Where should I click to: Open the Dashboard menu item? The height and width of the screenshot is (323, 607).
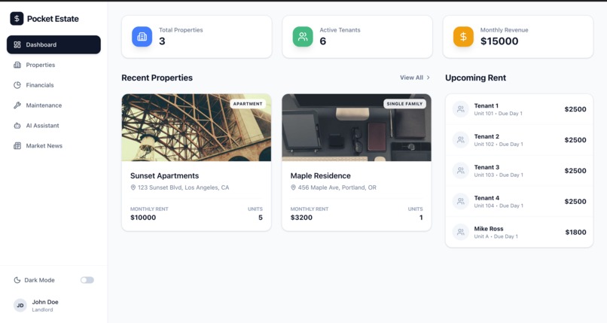click(x=53, y=44)
